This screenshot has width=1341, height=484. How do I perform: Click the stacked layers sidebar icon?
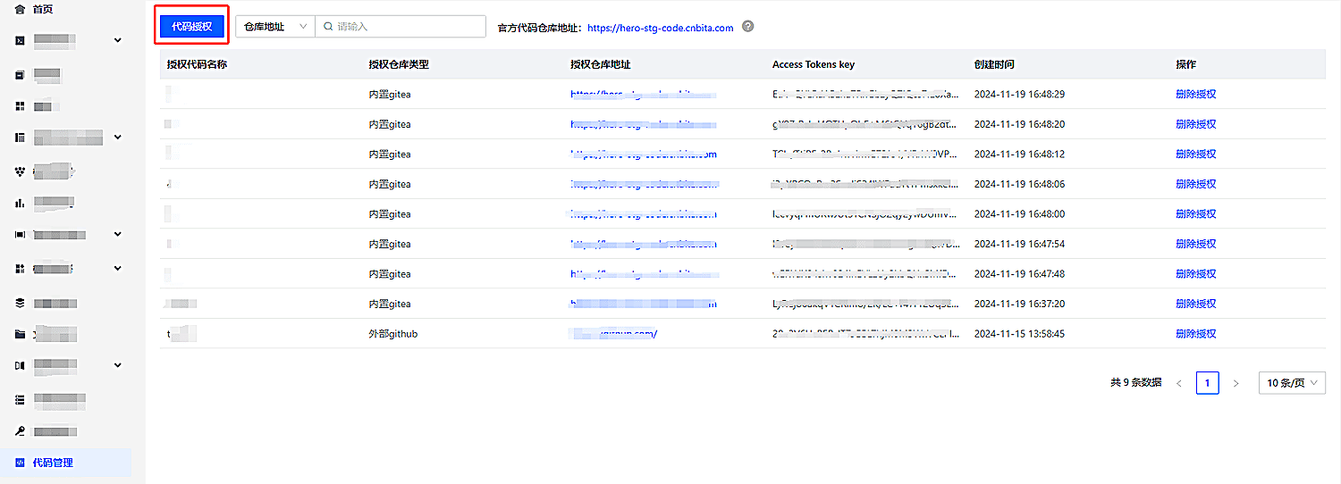click(20, 303)
